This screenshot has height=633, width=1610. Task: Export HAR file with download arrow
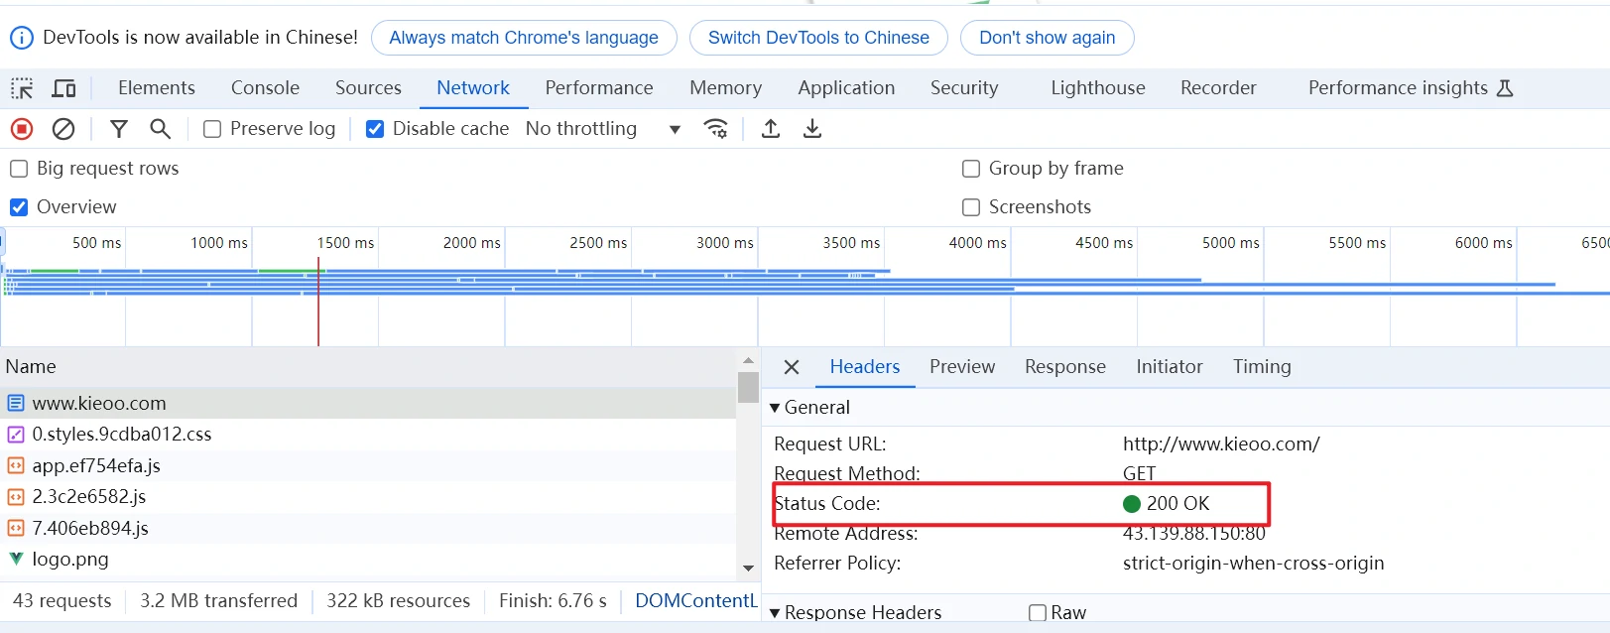(x=812, y=129)
